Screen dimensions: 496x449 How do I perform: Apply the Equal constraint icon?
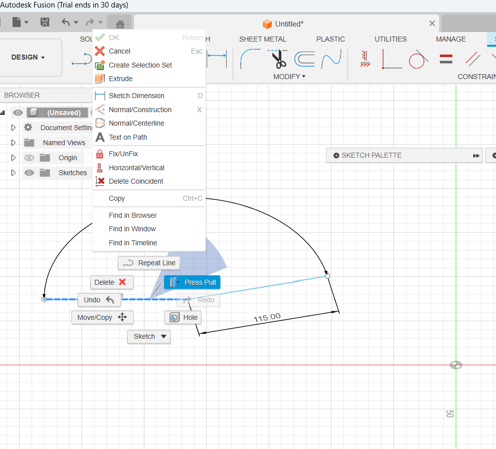446,59
